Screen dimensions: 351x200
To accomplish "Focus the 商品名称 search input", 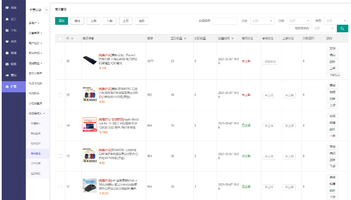I will [x=225, y=21].
